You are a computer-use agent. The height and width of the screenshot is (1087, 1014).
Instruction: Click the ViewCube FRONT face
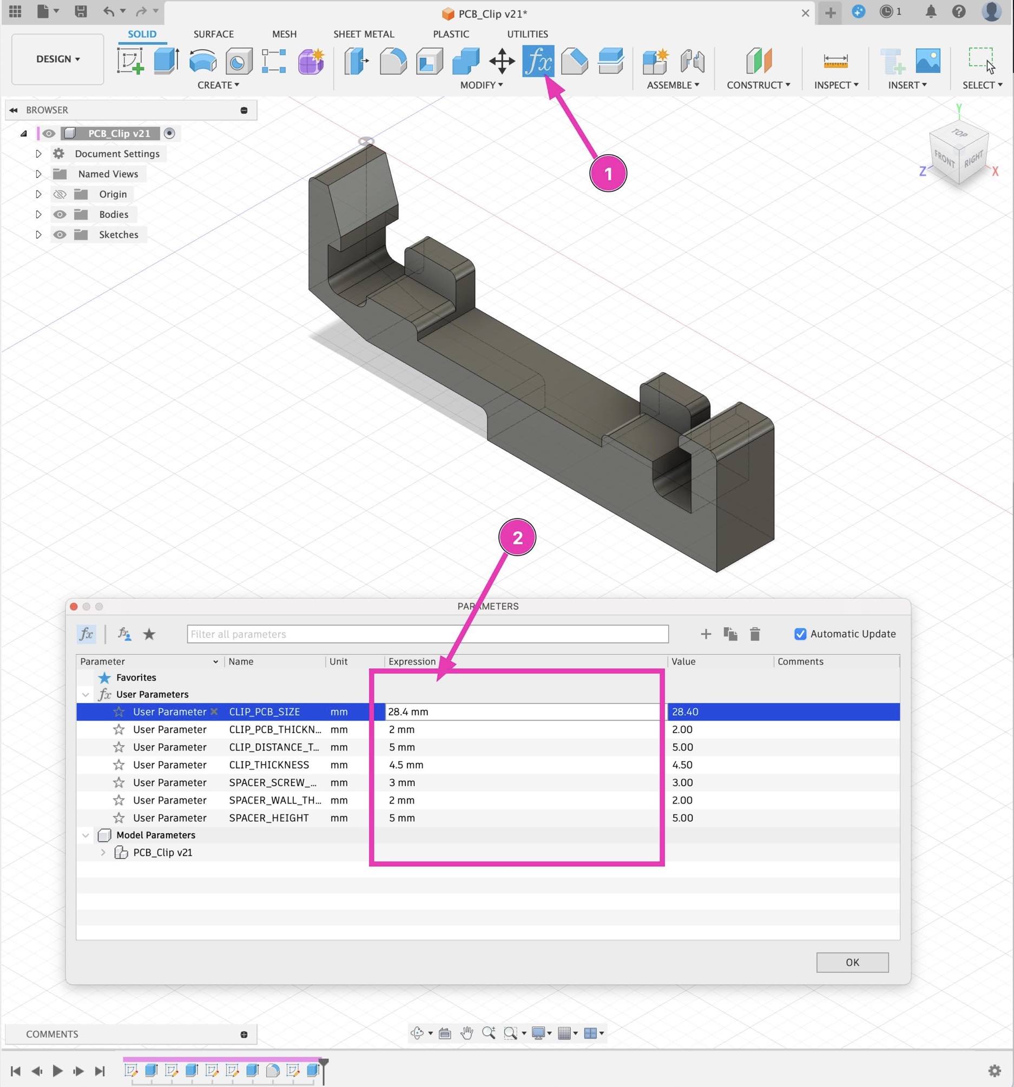pyautogui.click(x=944, y=160)
